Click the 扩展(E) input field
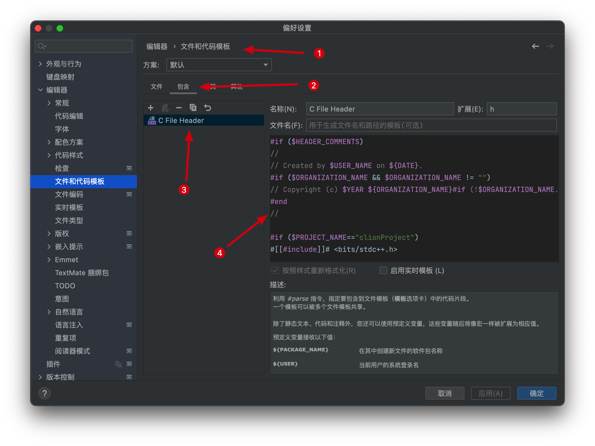595x446 pixels. [521, 109]
